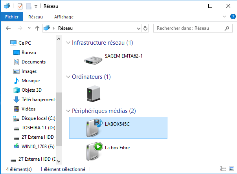Open the address bar history dropdown

[x=138, y=28]
